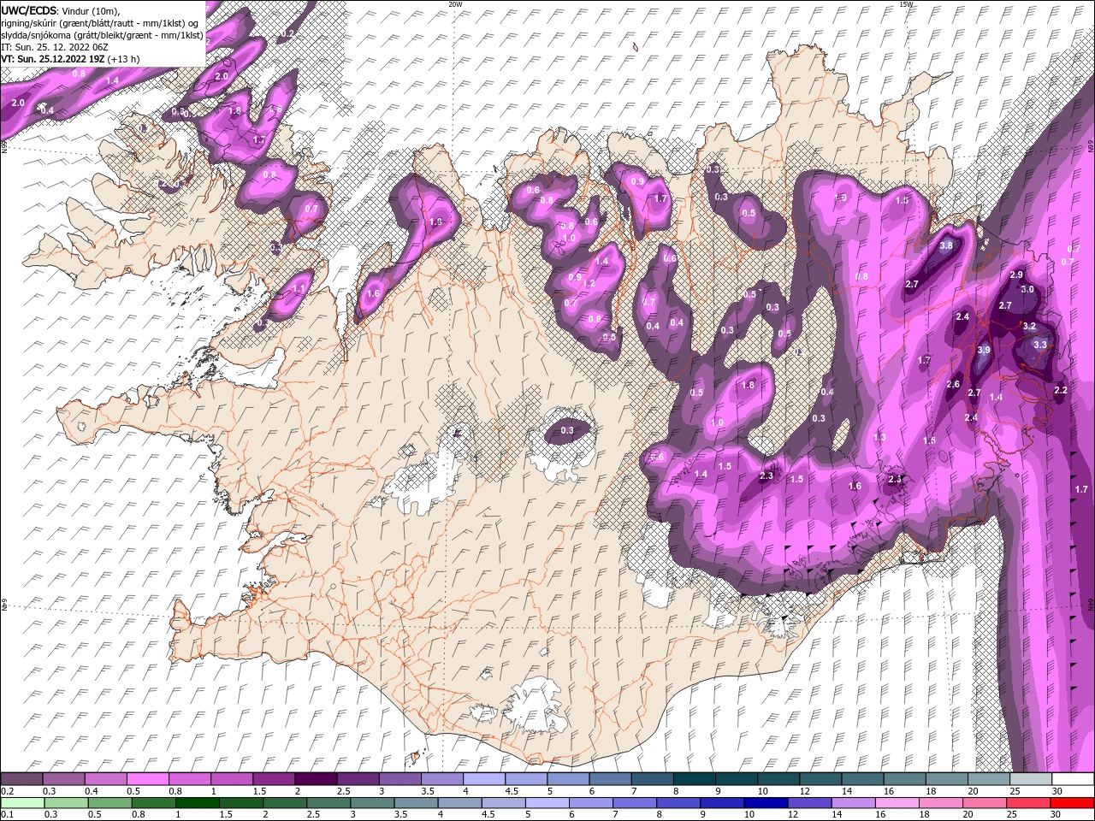Viewport: 1095px width, 821px height.
Task: Click the 3.8 precipitation value on map
Action: pos(946,245)
